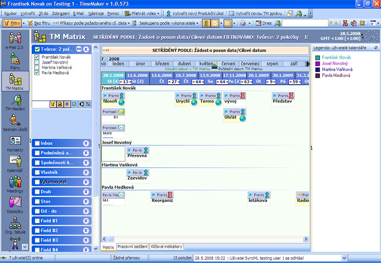This screenshot has width=381, height=263.
Task: Check the Martina Vaňková checkbox
Action: 37,68
